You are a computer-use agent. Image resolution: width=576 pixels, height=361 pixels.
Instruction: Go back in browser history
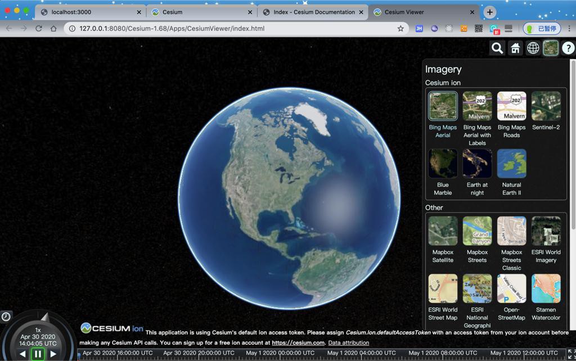tap(9, 28)
